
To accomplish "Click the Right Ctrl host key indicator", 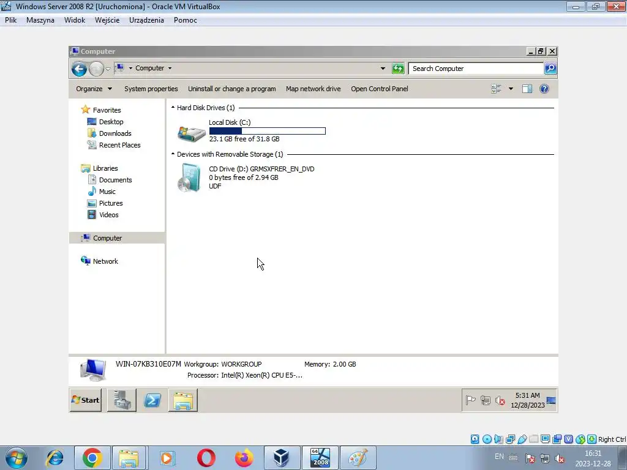I will pyautogui.click(x=612, y=439).
